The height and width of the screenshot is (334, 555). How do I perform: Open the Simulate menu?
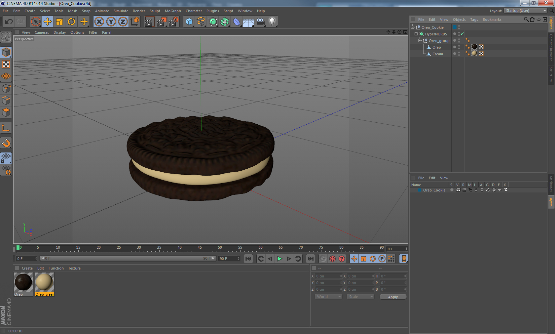(x=121, y=11)
